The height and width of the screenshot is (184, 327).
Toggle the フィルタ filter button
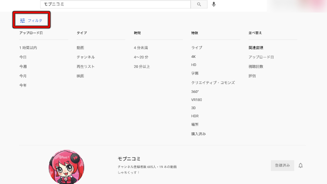(x=31, y=21)
